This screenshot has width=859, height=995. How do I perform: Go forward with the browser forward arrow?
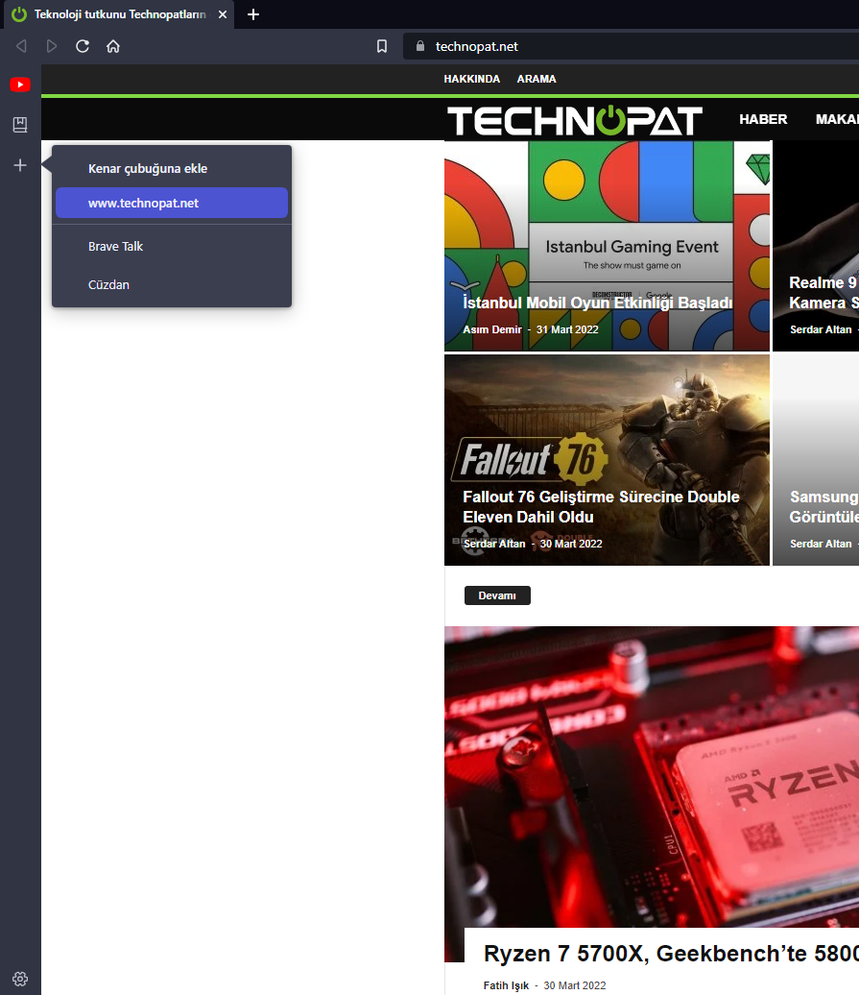click(52, 46)
